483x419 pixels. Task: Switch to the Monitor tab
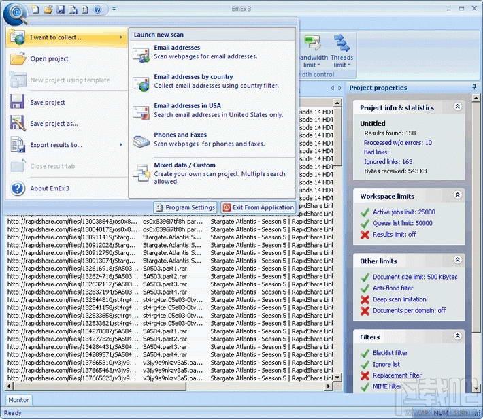click(x=18, y=400)
